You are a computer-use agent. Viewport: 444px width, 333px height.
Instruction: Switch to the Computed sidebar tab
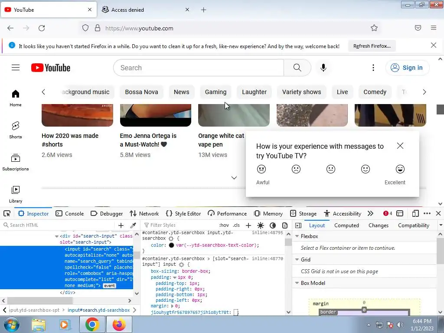[346, 225]
